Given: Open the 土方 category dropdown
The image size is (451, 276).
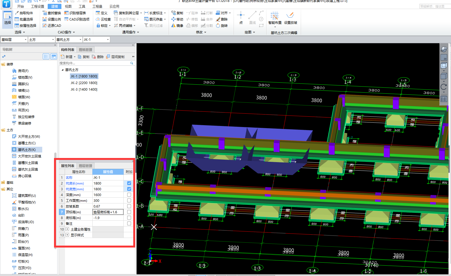Looking at the screenshot, I should [41, 40].
